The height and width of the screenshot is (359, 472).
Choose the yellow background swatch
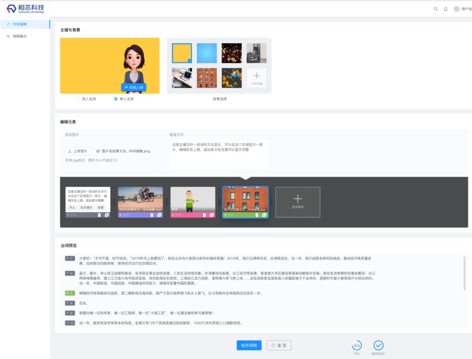(182, 53)
